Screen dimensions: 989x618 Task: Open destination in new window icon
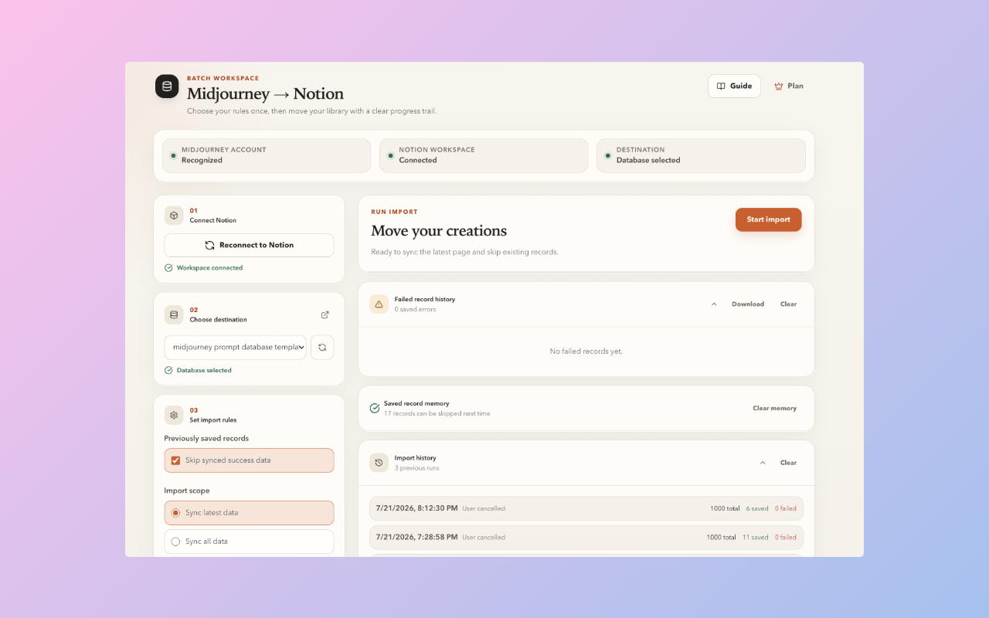coord(325,314)
